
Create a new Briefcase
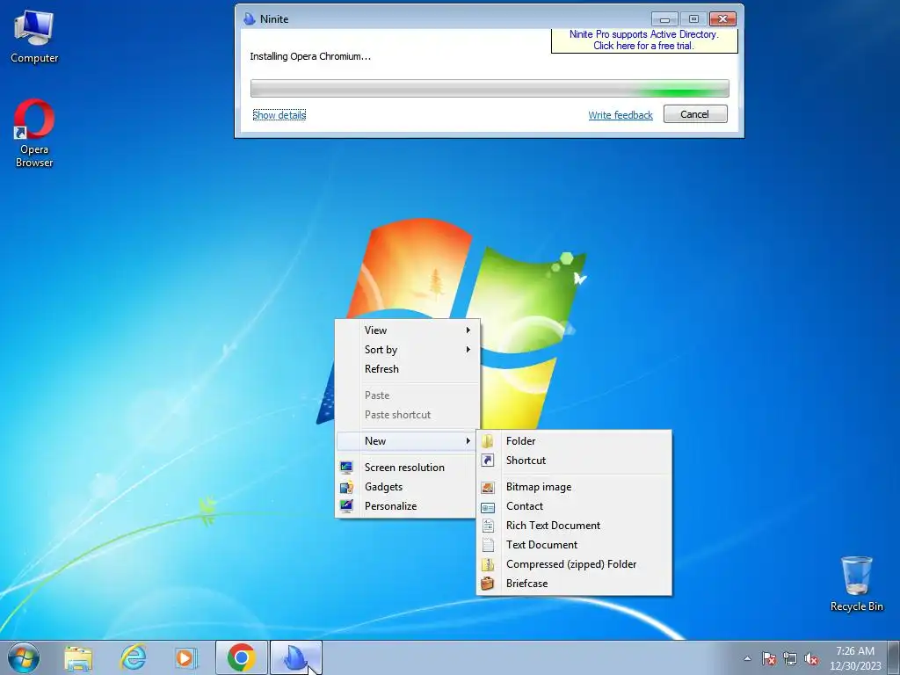point(574,584)
